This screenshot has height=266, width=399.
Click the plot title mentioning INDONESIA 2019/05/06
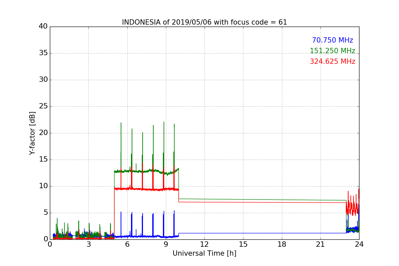(x=204, y=22)
